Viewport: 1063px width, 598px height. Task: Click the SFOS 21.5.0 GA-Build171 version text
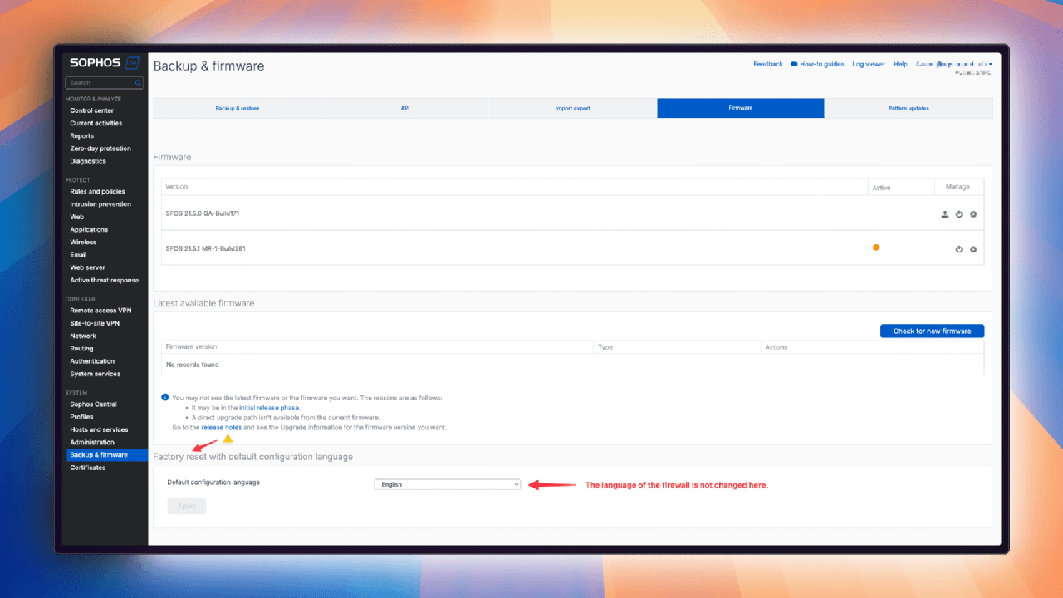(x=203, y=214)
